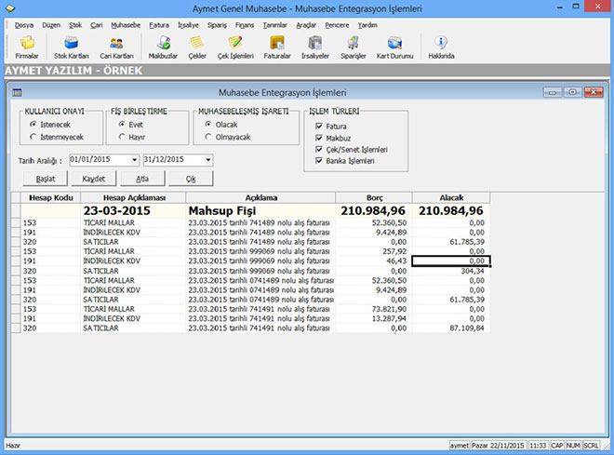Open the İrsaliye menu
The width and height of the screenshot is (614, 455).
click(188, 25)
